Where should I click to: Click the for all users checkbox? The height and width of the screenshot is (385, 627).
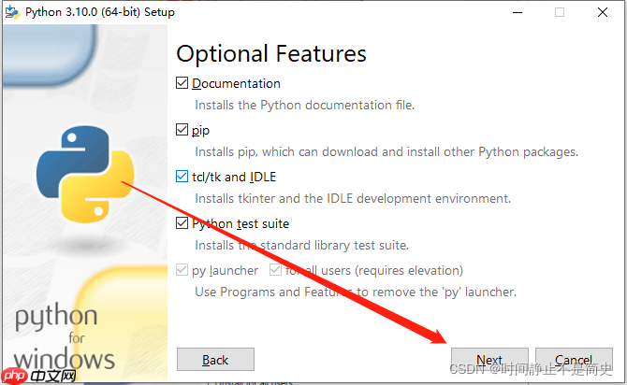click(x=276, y=270)
